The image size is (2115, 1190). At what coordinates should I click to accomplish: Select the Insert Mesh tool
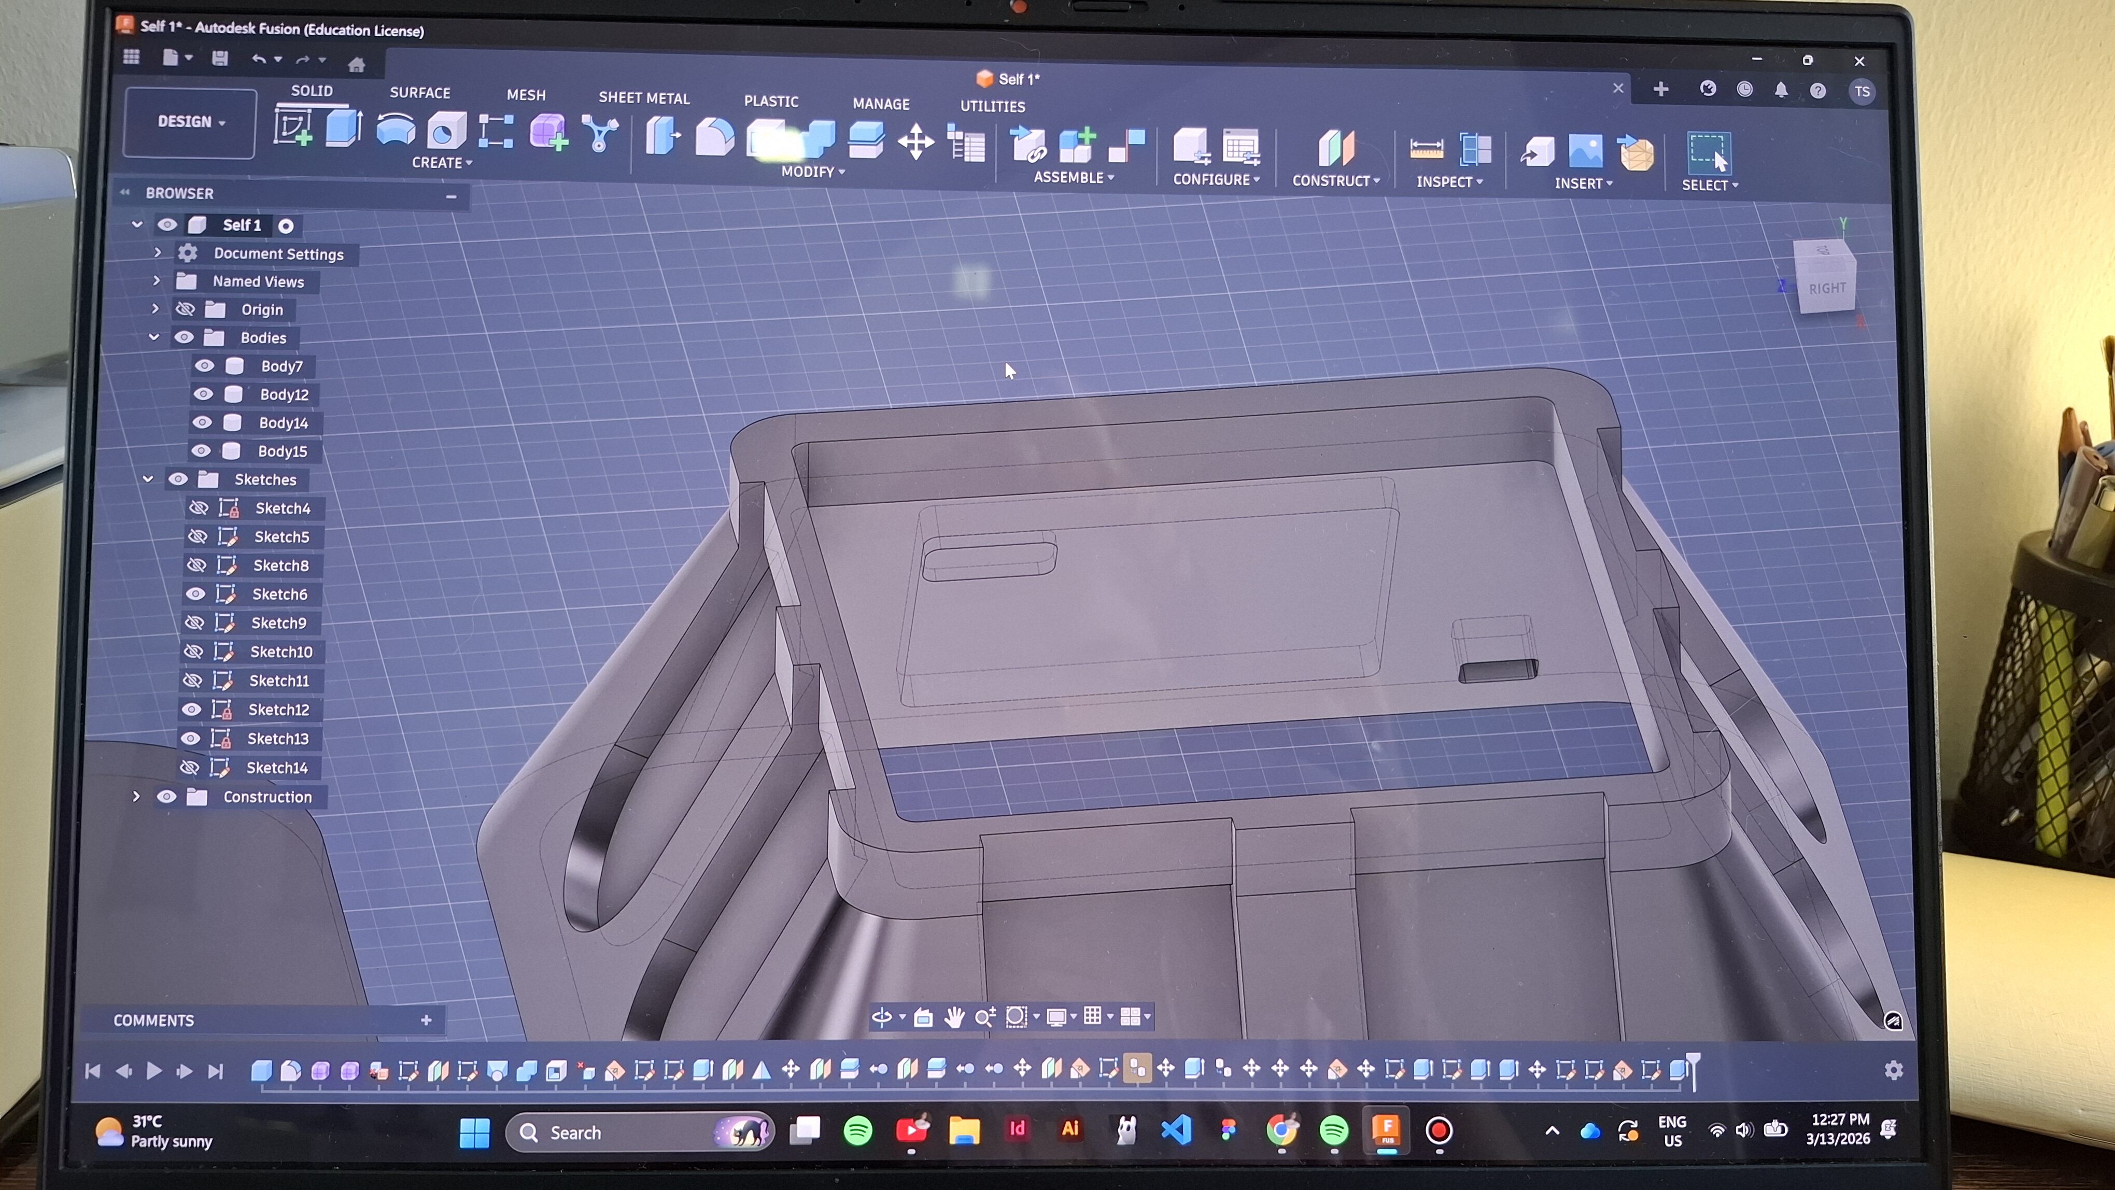point(1635,153)
